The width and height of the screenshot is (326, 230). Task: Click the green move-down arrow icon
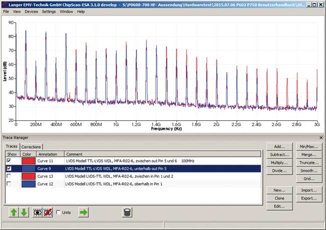point(24,212)
